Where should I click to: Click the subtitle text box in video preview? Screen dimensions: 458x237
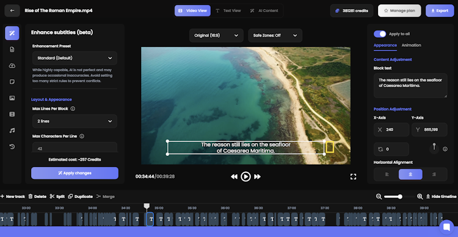(245, 147)
